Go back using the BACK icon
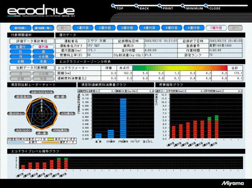 click(137, 6)
